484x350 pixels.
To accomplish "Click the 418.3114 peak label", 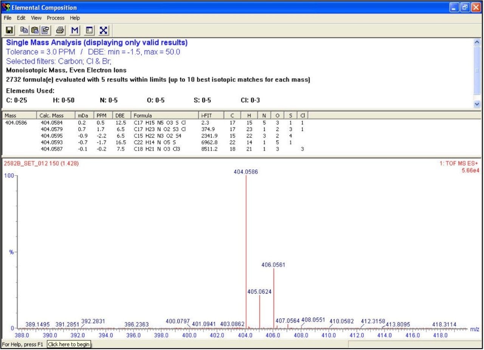I will (444, 324).
